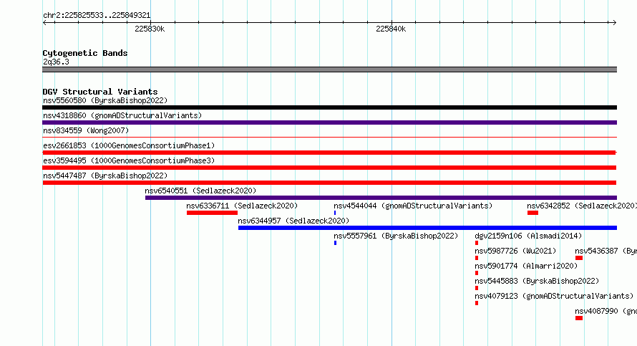Open variant label nsv834559 (Wong2007)
The image size is (637, 346).
[86, 130]
